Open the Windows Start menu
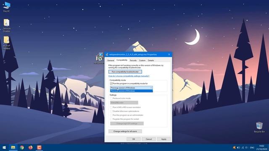Image resolution: width=269 pixels, height=151 pixels. [x=4, y=147]
